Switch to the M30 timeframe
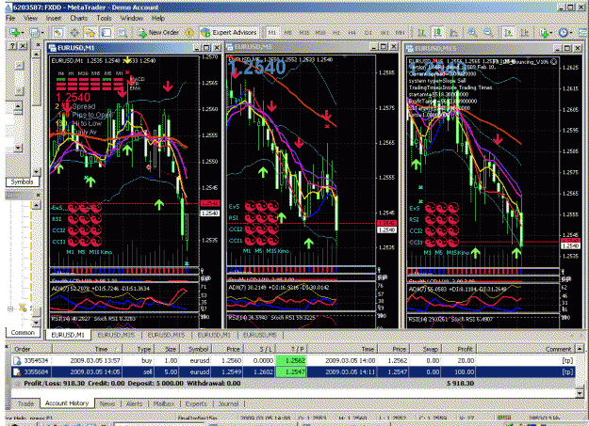This screenshot has width=589, height=426. (320, 33)
